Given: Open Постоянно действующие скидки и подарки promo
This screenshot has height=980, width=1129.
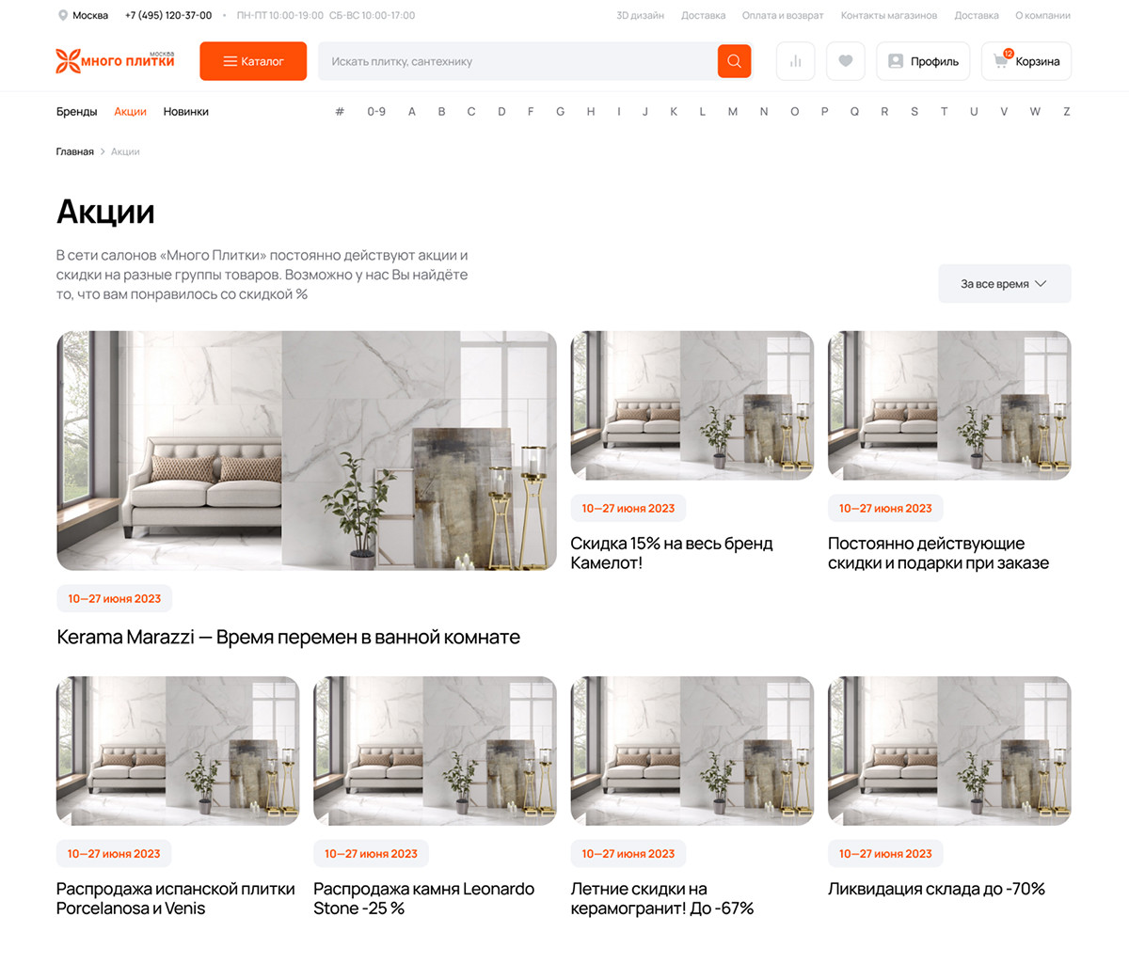Looking at the screenshot, I should [938, 553].
